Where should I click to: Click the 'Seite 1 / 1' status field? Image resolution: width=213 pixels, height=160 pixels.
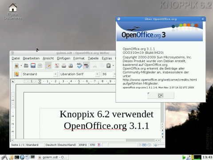pos(18,145)
